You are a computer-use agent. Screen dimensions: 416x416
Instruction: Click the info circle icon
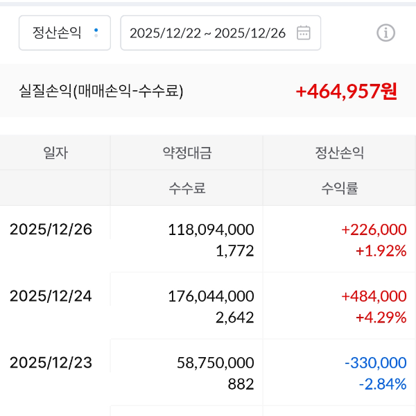click(x=385, y=33)
